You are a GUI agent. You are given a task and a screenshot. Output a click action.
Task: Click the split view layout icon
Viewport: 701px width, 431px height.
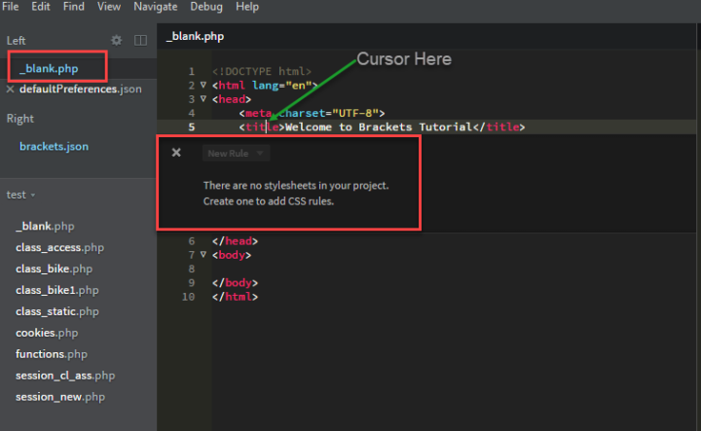tap(140, 40)
